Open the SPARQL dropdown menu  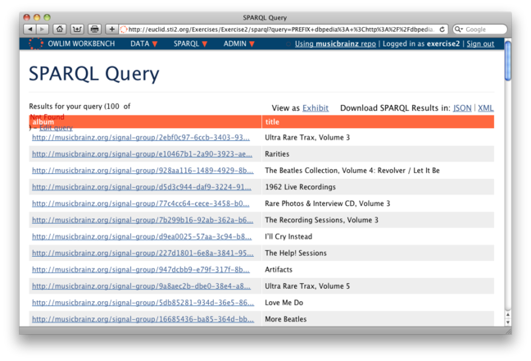[190, 43]
